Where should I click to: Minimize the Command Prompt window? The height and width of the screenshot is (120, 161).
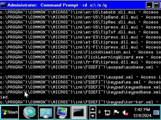tap(149, 5)
